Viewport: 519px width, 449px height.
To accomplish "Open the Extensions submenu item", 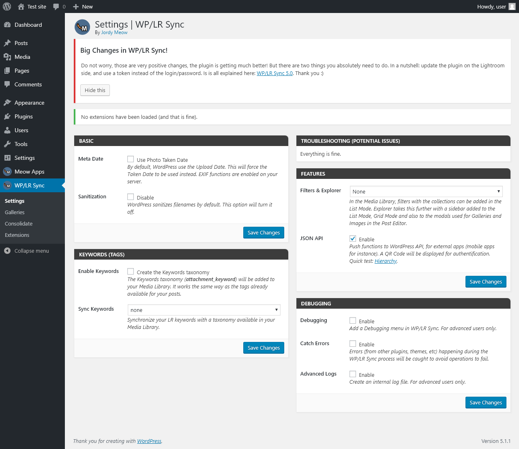I will pos(17,235).
